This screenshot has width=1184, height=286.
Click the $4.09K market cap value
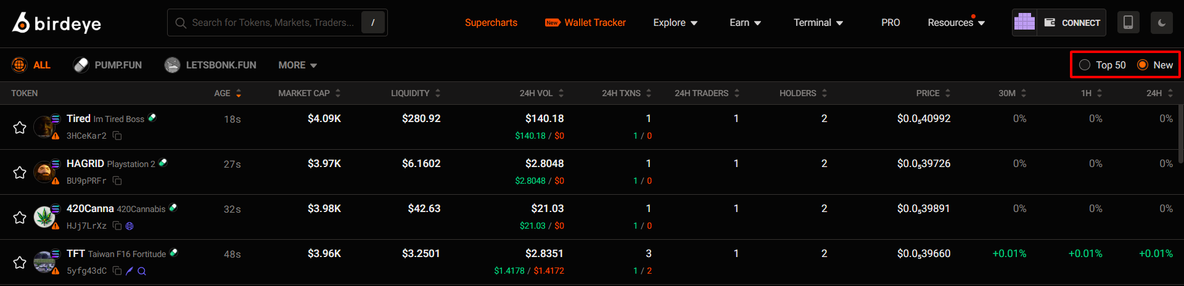coord(324,118)
